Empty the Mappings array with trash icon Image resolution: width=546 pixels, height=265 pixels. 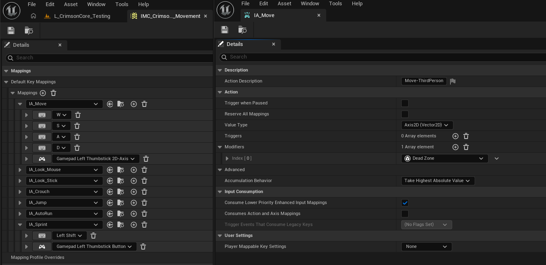pyautogui.click(x=53, y=93)
